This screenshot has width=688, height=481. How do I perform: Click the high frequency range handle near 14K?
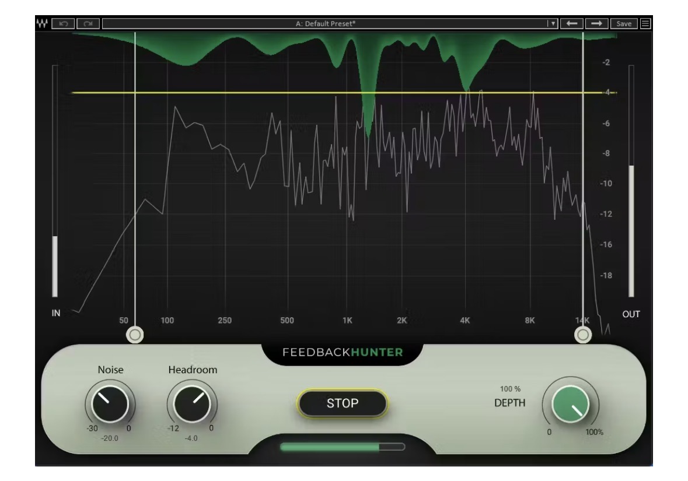(583, 335)
